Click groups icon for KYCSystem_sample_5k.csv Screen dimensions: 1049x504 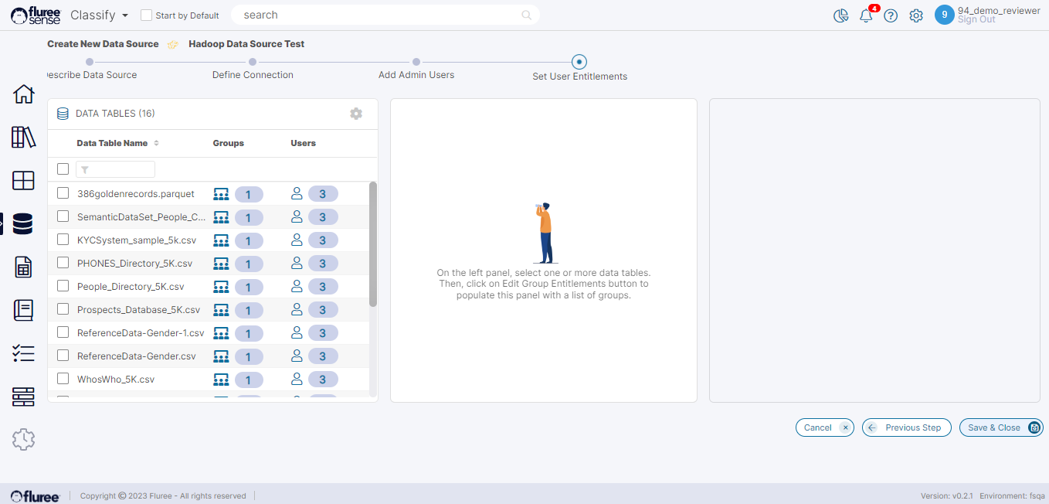click(x=221, y=240)
